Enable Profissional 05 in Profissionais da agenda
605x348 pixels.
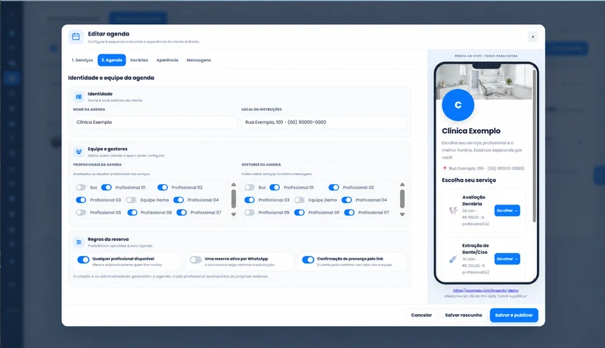[x=81, y=212]
